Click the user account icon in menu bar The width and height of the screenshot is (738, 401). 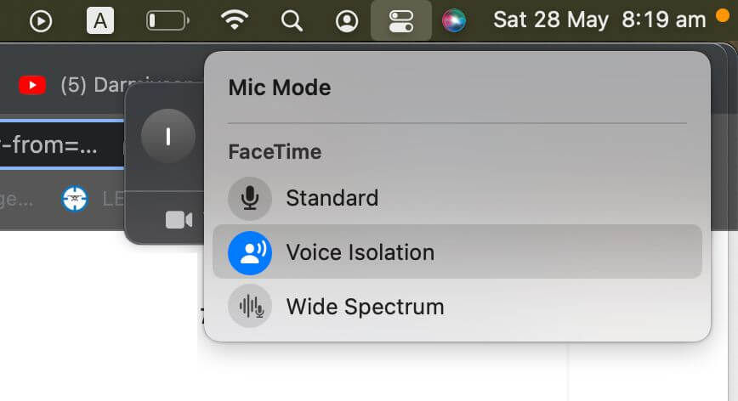tap(347, 20)
